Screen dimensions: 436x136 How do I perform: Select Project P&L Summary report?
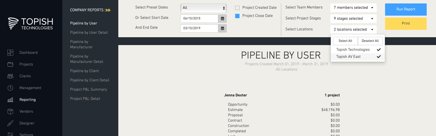click(x=88, y=89)
